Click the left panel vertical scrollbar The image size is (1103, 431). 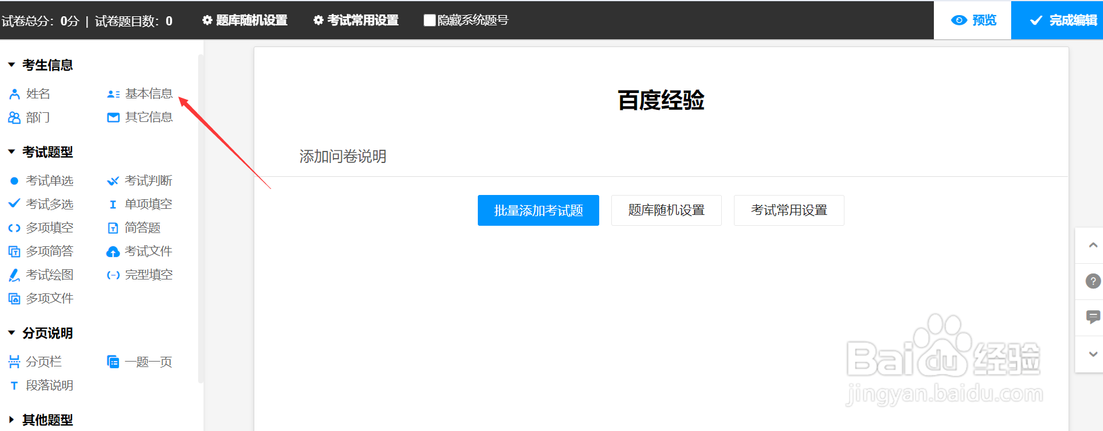click(201, 219)
